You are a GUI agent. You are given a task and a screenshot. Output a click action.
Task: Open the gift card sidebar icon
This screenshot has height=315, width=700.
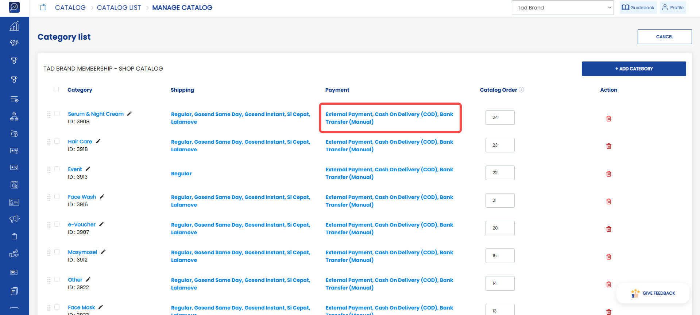coord(14,272)
